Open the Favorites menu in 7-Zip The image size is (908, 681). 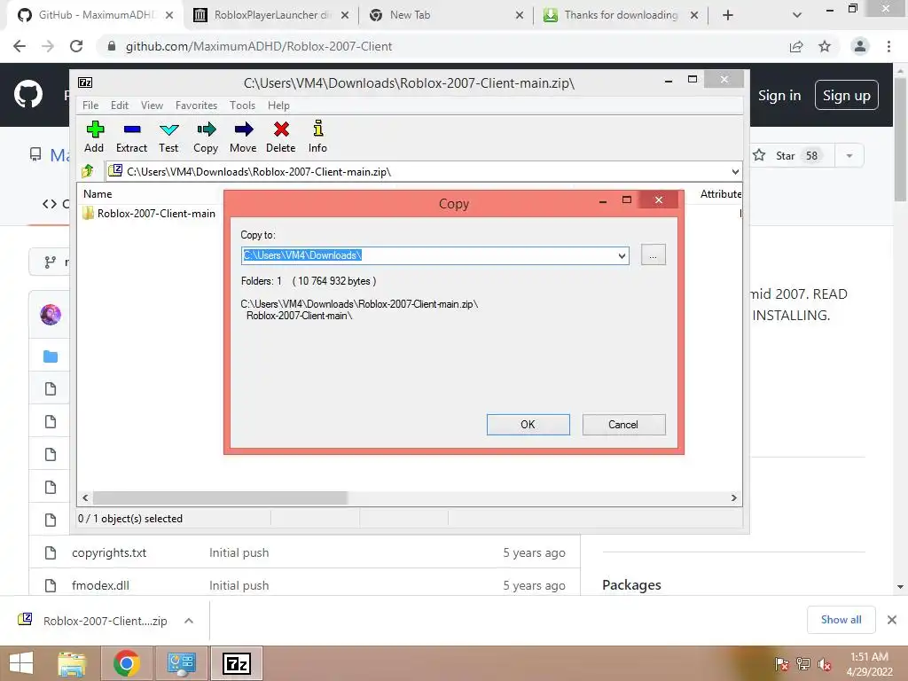pos(196,106)
